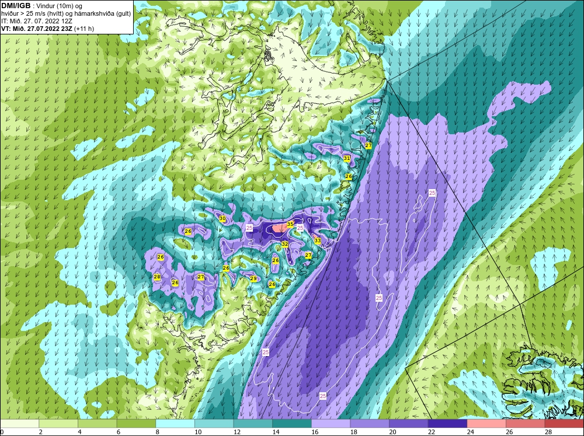Pick the 18–20 violet legend swatch
584x436 pixels.
click(x=370, y=424)
